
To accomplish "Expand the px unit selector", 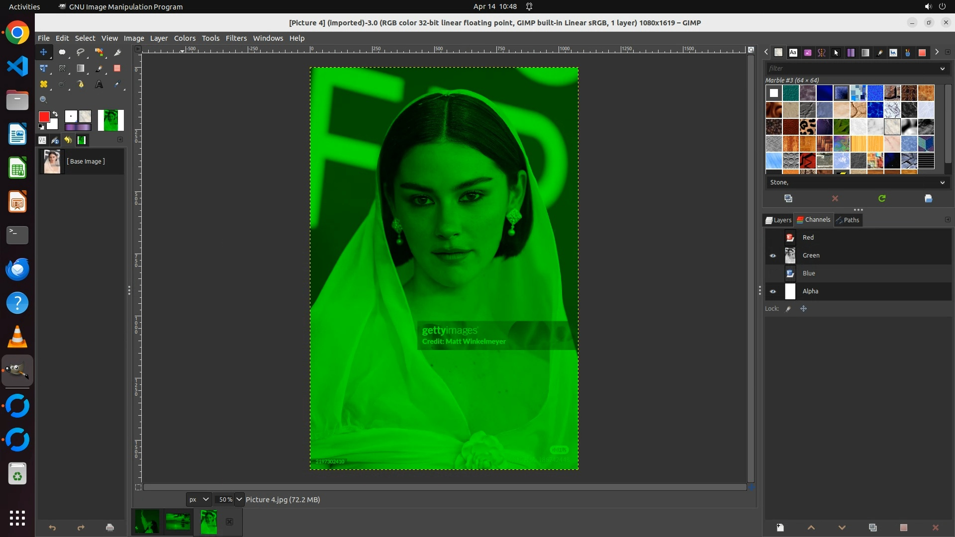I will (x=205, y=499).
